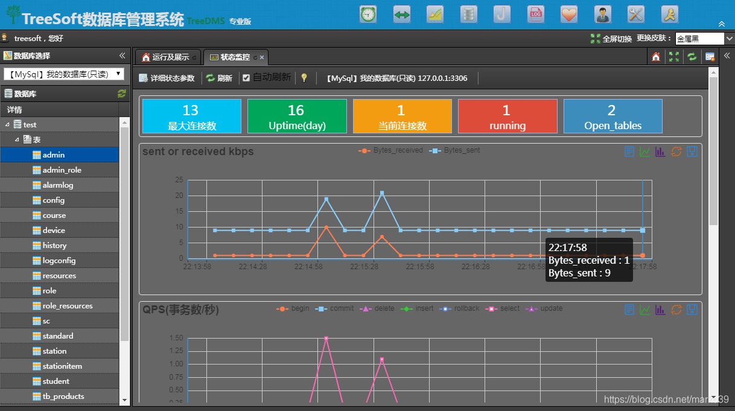Click the running figure exit icon
735x411 pixels.
(669, 14)
